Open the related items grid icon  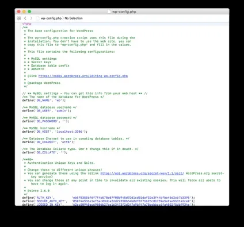(x=19, y=18)
